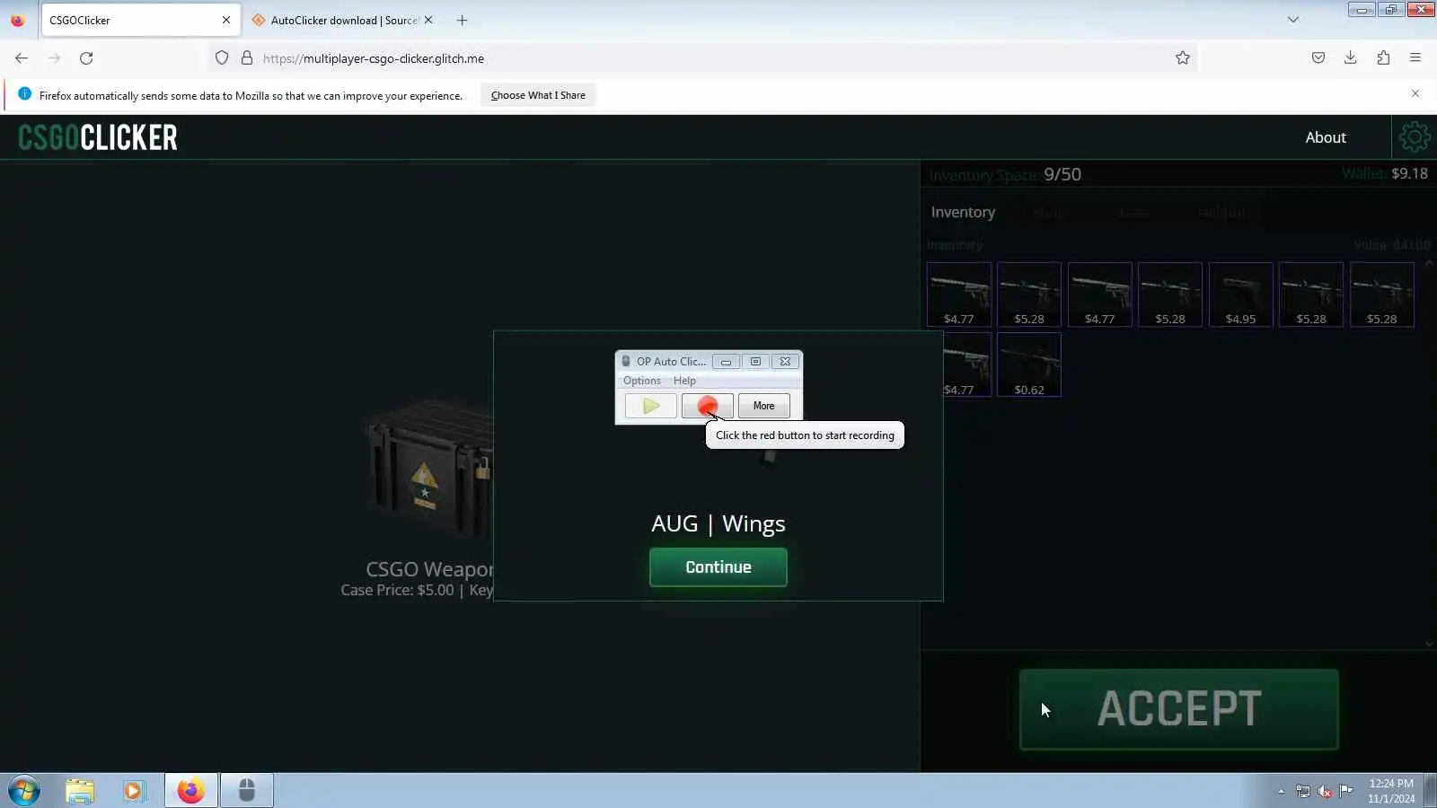Go back to the previous page
Viewport: 1437px width, 808px height.
[x=22, y=58]
